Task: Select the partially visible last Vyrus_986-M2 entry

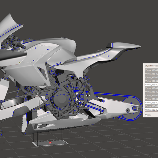Action: [x=151, y=110]
